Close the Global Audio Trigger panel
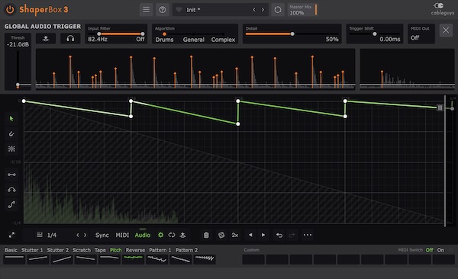The width and height of the screenshot is (458, 279). [x=446, y=30]
